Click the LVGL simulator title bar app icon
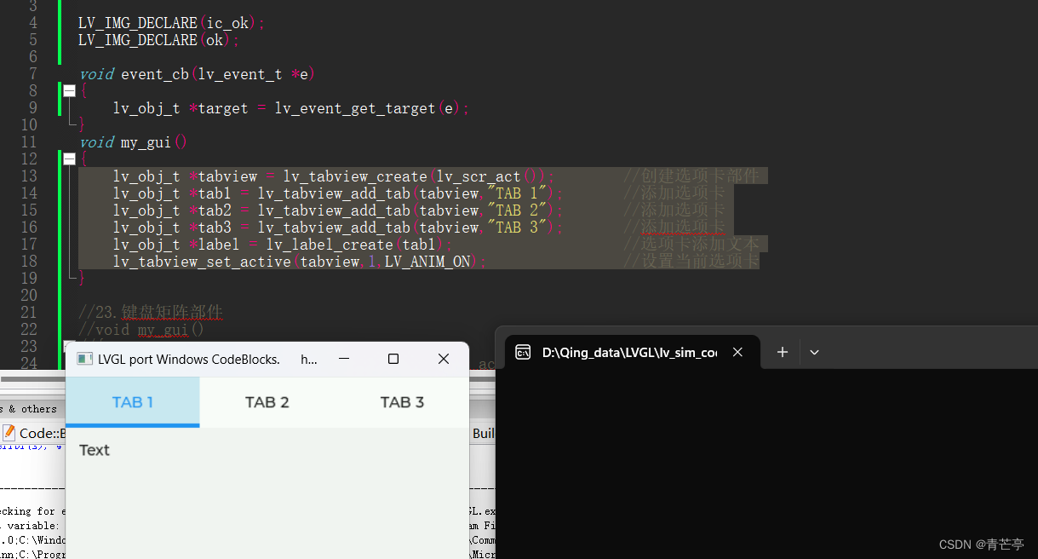Screen dimensions: 1038x559 (x=84, y=359)
